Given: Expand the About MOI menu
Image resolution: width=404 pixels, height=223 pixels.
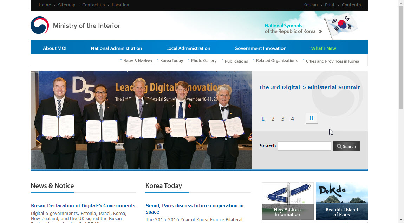Looking at the screenshot, I should point(54,48).
